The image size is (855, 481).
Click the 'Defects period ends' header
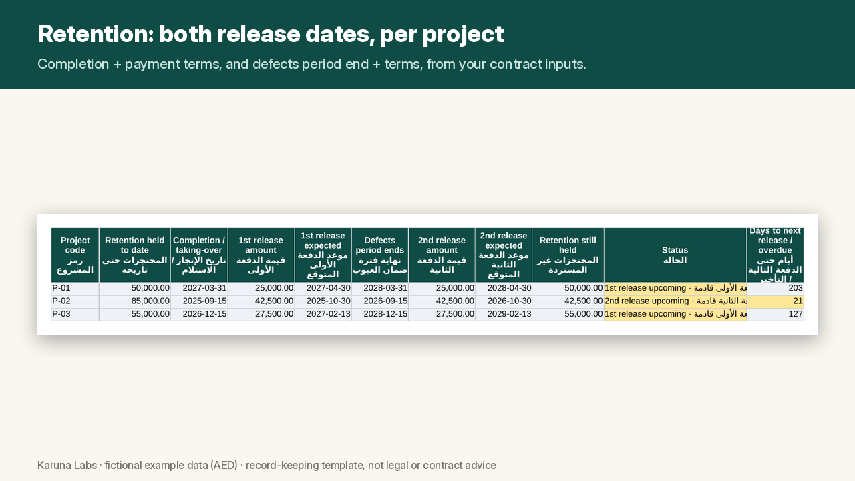[380, 255]
